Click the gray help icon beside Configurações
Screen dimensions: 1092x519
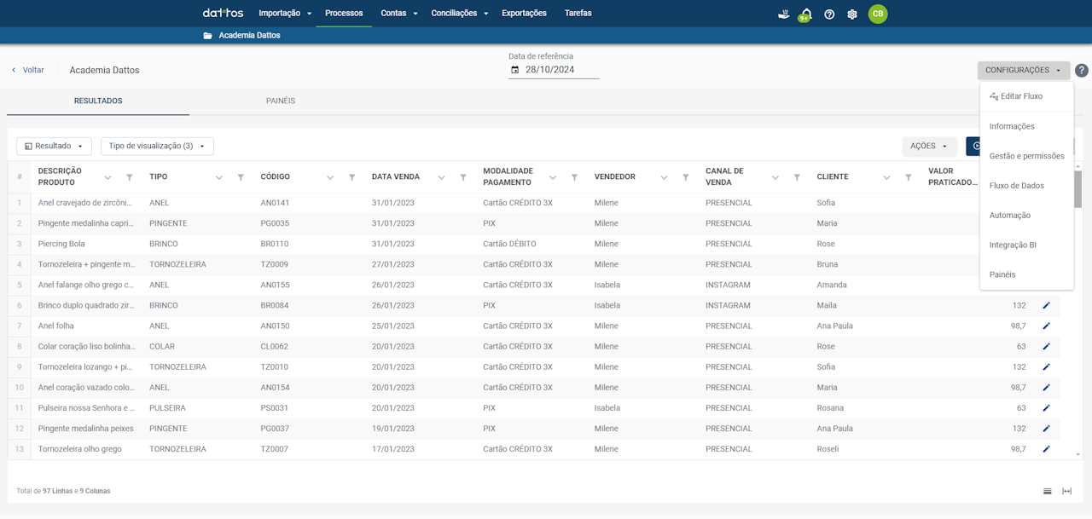tap(1082, 71)
